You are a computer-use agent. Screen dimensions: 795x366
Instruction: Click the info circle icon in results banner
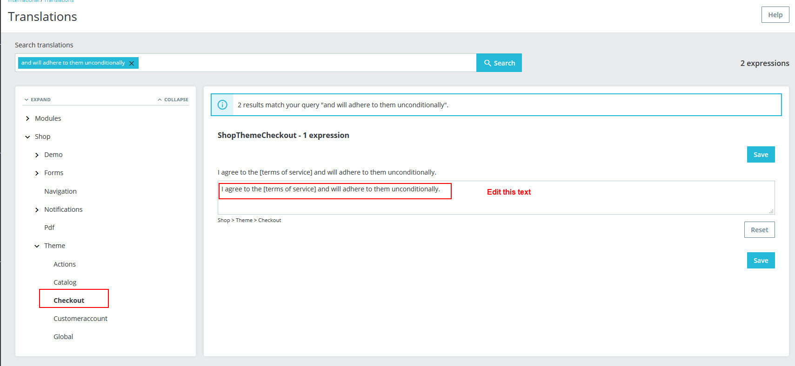point(222,105)
